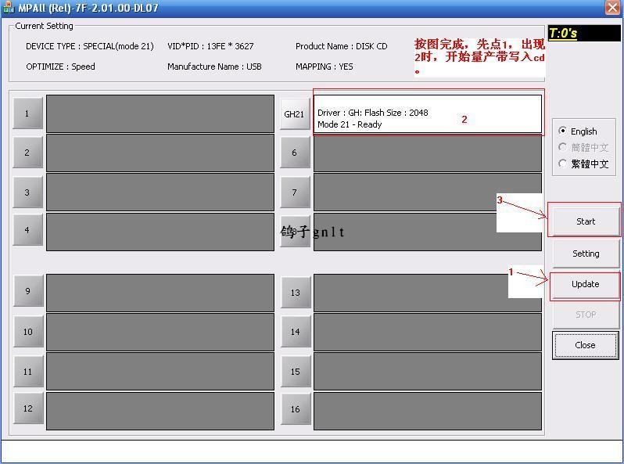Click the Close button in side panel
The width and height of the screenshot is (624, 464).
[585, 345]
